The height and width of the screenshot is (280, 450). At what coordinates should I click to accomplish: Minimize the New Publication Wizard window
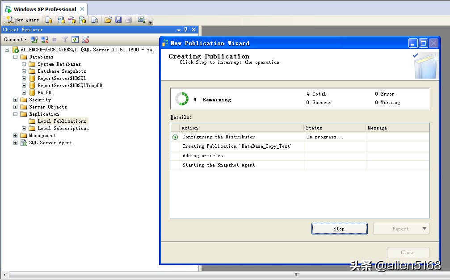click(413, 43)
